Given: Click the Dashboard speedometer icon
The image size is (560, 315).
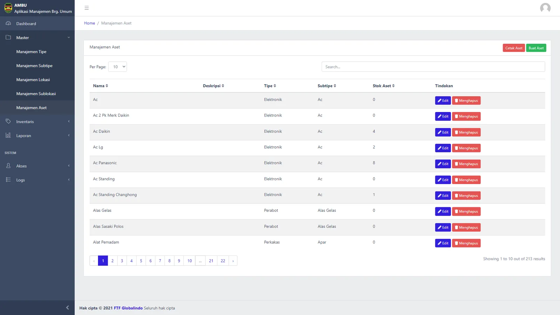Looking at the screenshot, I should point(8,23).
